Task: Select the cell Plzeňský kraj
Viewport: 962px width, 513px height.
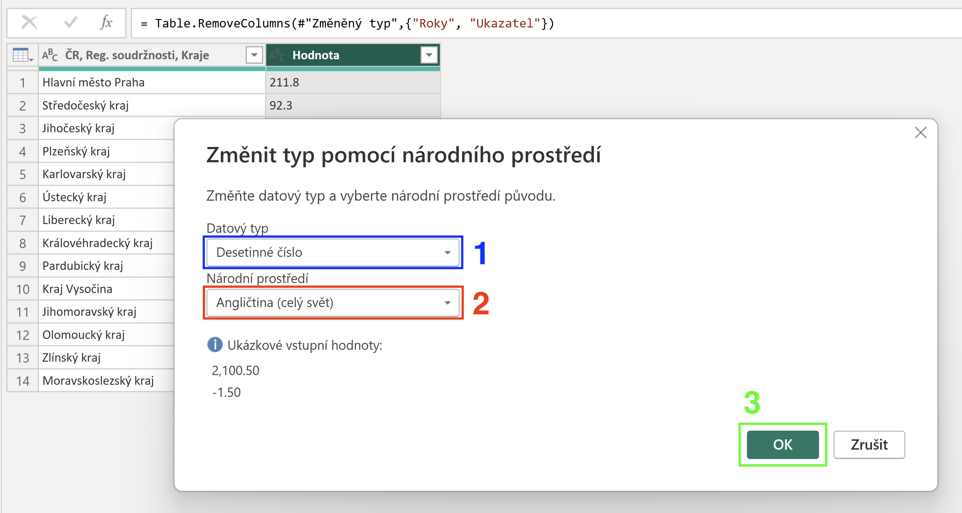Action: click(106, 151)
